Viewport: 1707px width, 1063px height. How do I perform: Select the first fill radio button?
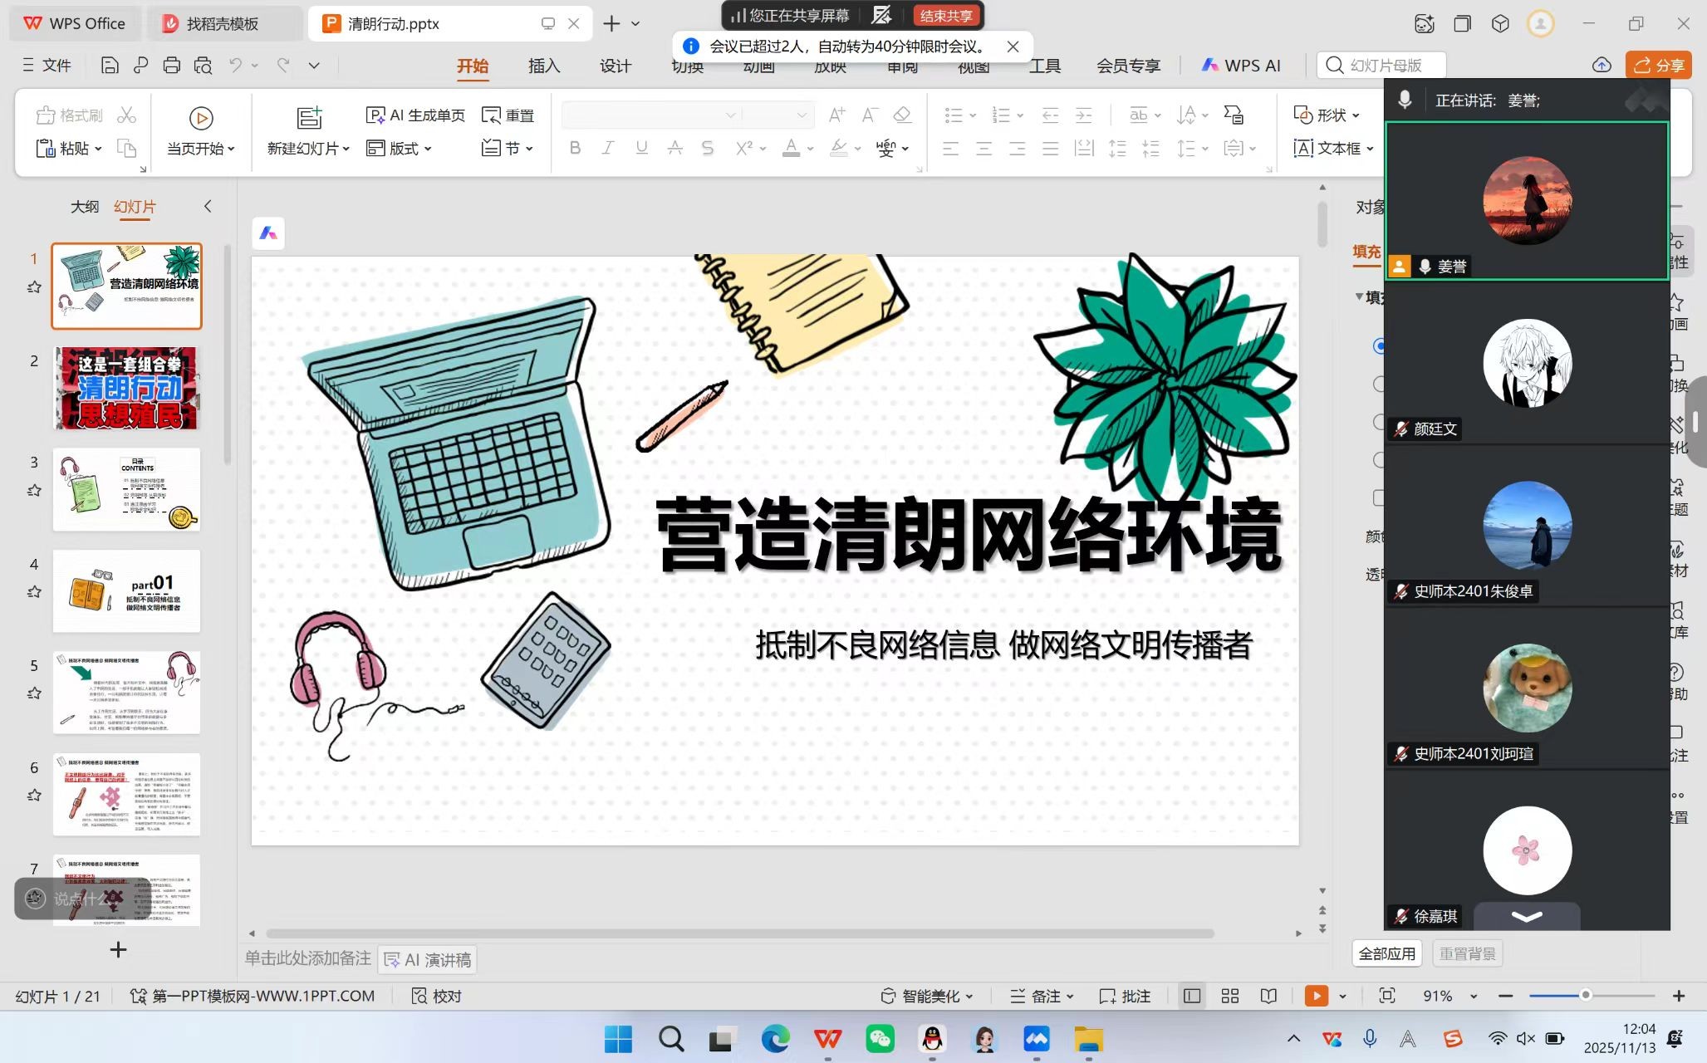1380,345
